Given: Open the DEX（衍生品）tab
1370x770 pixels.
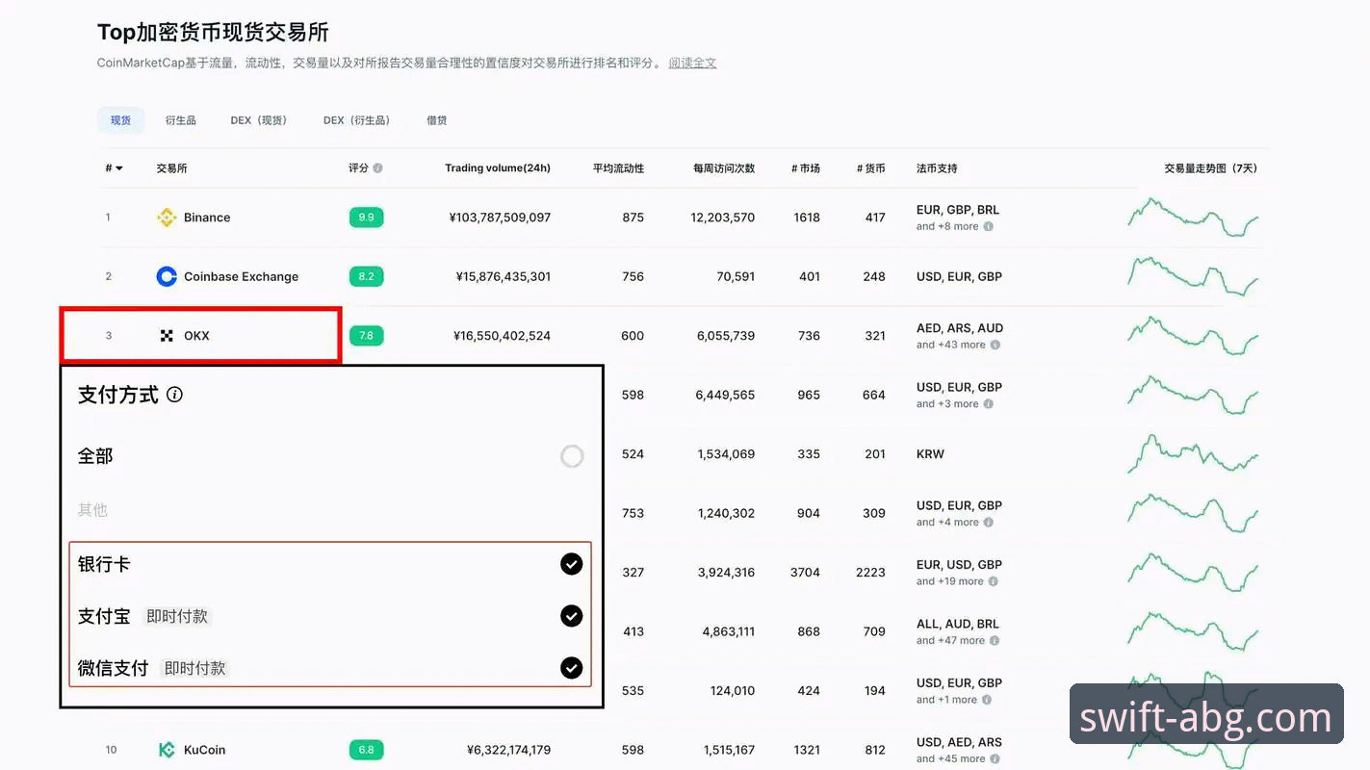Looking at the screenshot, I should 359,120.
